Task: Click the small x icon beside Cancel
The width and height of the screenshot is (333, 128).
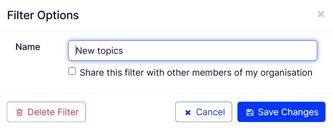Action: (188, 112)
